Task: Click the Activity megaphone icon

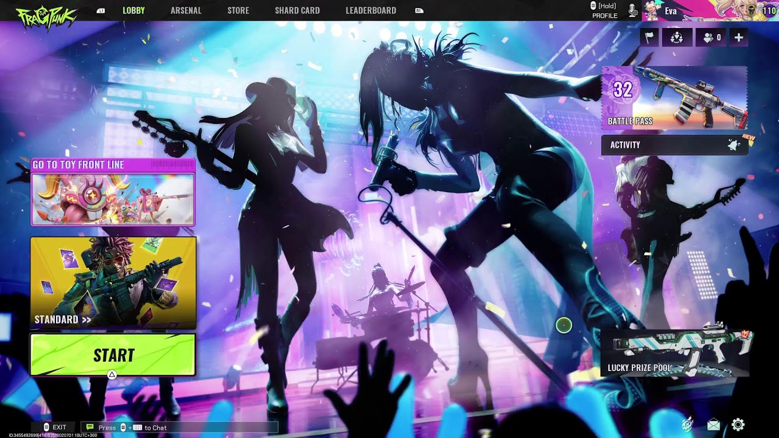Action: [733, 145]
